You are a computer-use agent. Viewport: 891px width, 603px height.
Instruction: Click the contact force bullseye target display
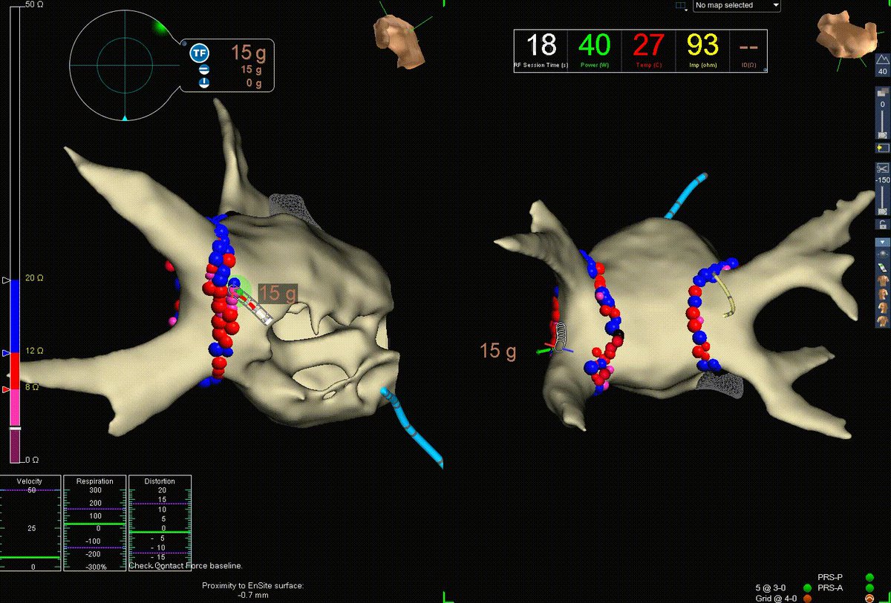tap(125, 65)
